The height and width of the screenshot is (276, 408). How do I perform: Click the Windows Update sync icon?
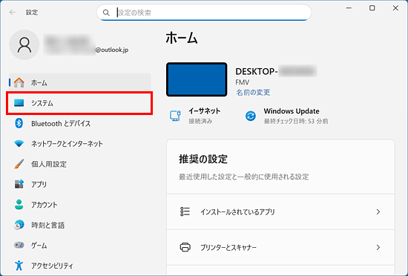[x=251, y=116]
